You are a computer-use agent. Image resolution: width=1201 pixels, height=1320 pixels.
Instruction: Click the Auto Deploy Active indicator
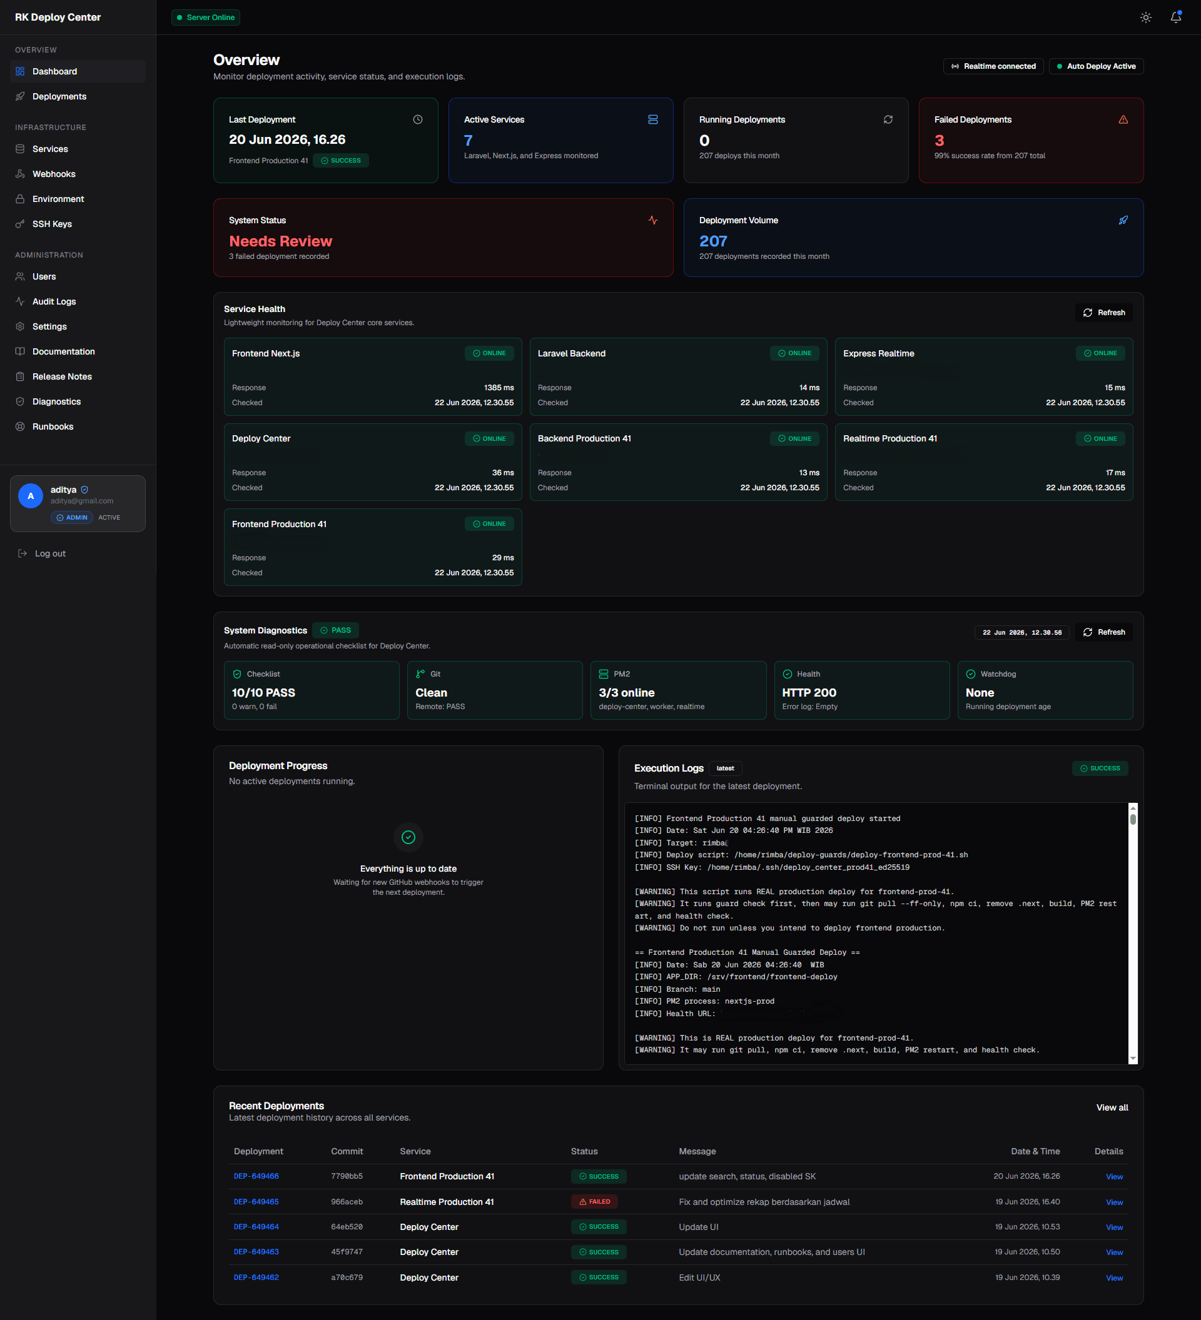(1096, 66)
